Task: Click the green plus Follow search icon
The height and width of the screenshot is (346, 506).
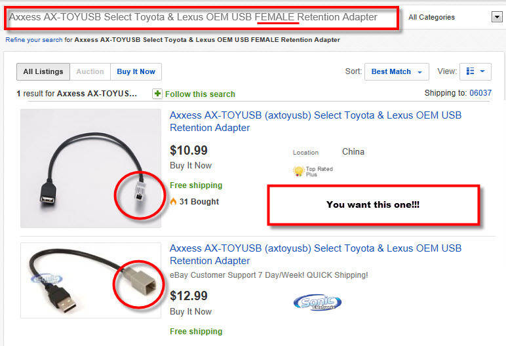Action: 157,94
